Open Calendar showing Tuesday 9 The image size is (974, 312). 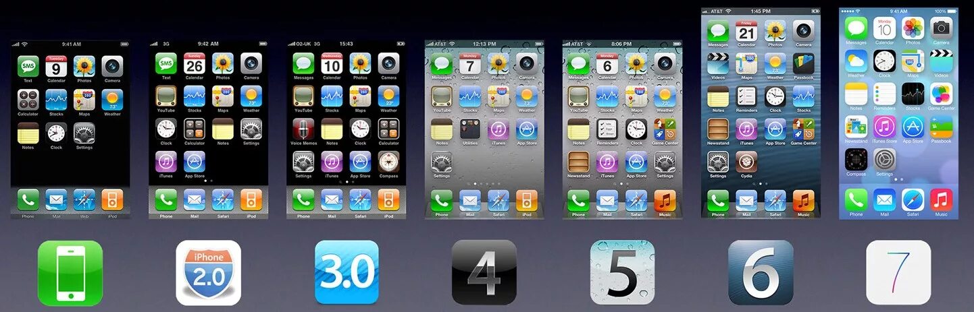pyautogui.click(x=56, y=66)
